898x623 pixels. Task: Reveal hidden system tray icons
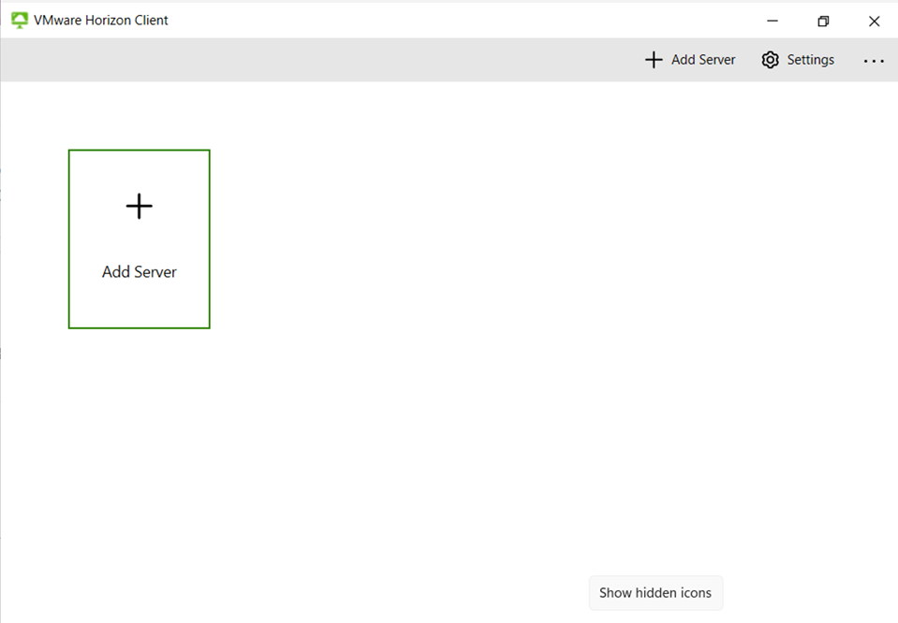[x=655, y=592]
